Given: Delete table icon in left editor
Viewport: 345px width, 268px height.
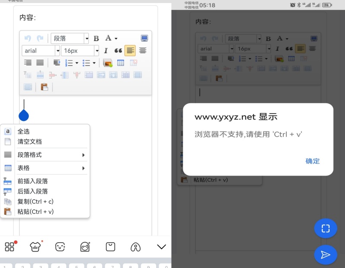Looking at the screenshot, I should point(133,63).
